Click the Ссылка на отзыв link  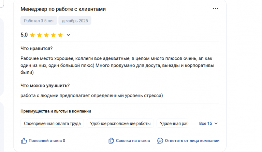tap(133, 141)
